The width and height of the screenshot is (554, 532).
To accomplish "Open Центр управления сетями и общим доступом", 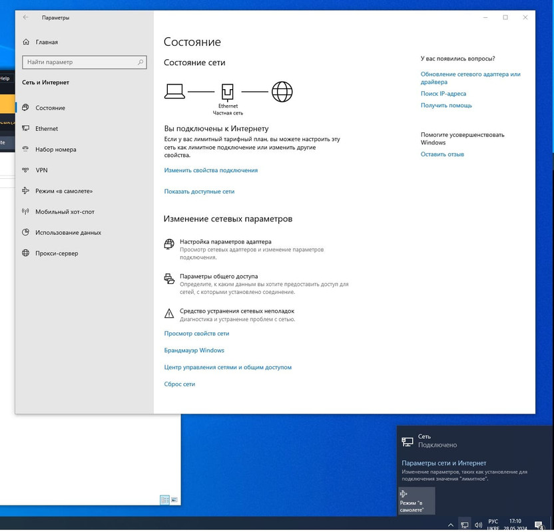I will click(x=228, y=367).
